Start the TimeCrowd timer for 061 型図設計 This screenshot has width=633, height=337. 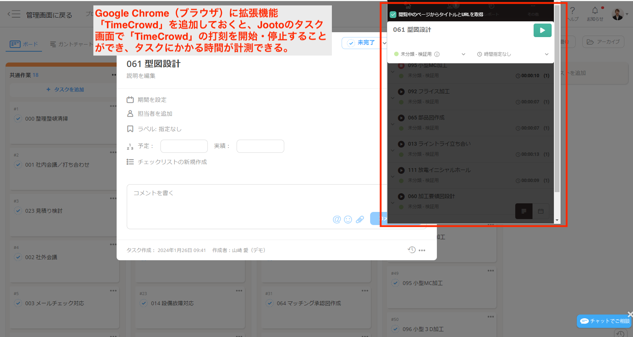click(x=542, y=30)
